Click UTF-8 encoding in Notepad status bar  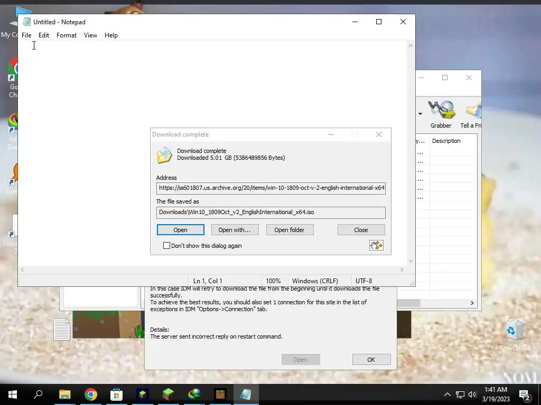[363, 281]
